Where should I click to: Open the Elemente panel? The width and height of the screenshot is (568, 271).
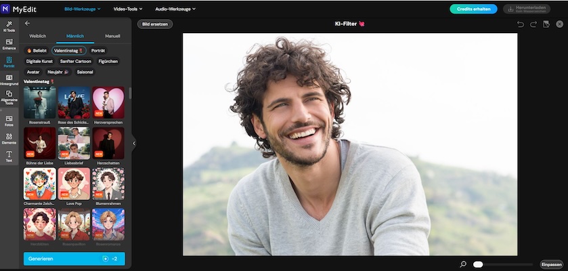(x=9, y=138)
